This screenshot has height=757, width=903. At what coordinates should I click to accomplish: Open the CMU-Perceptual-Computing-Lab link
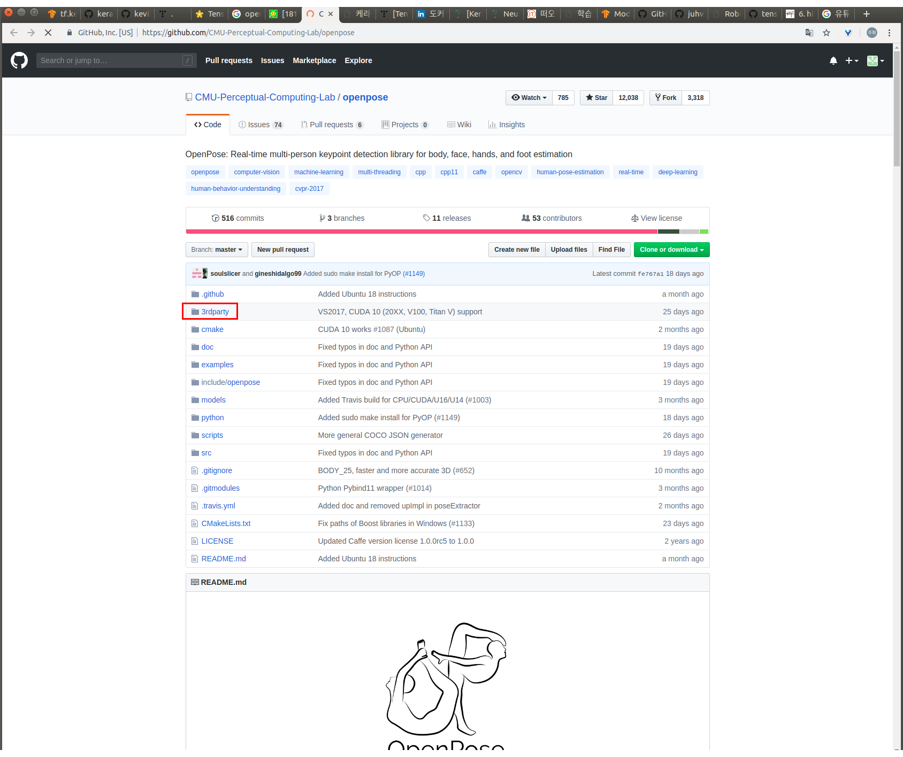[264, 97]
